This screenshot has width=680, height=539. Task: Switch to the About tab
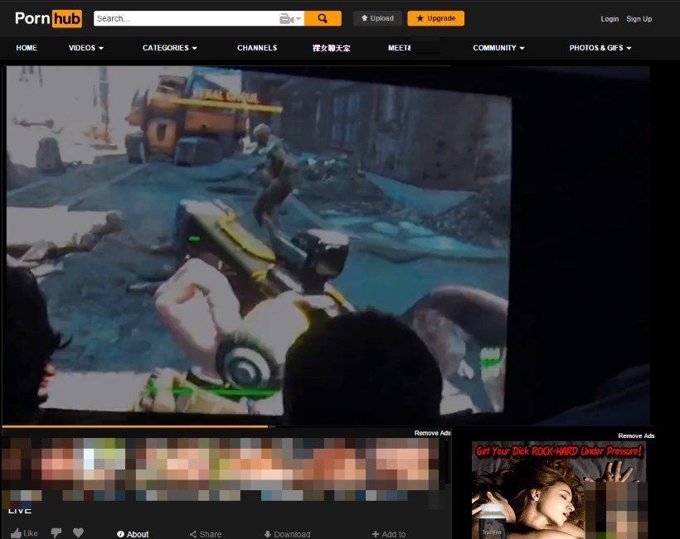click(133, 534)
